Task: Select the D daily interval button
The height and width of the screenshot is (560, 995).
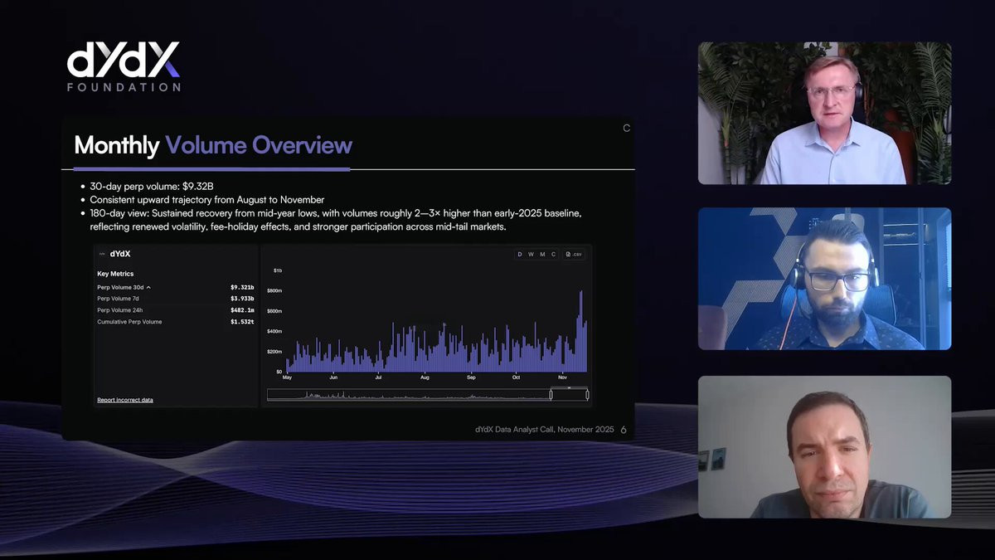Action: tap(520, 254)
